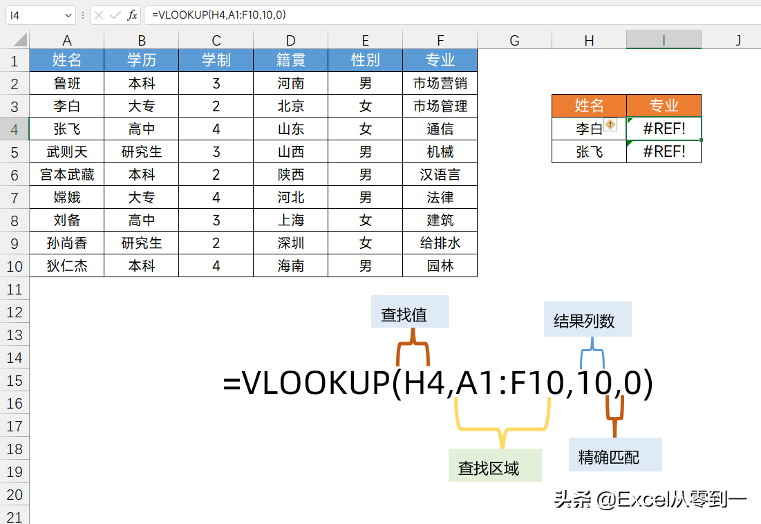Click the Select All corner triangle
Screen dimensions: 761x524
pos(20,40)
